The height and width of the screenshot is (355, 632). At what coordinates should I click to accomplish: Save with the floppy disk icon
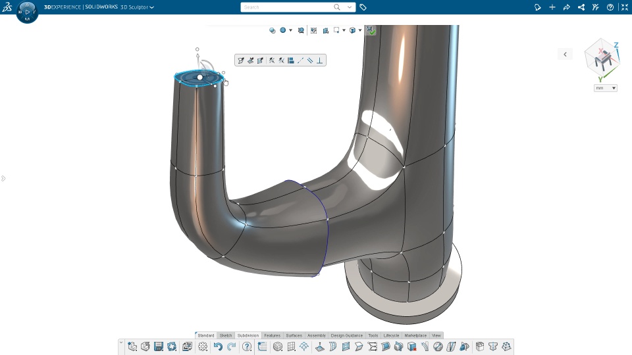coord(159,346)
